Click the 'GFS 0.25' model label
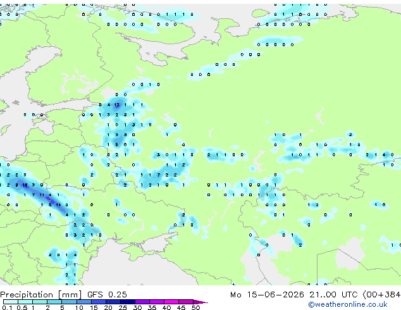The image size is (401, 310). pyautogui.click(x=107, y=295)
